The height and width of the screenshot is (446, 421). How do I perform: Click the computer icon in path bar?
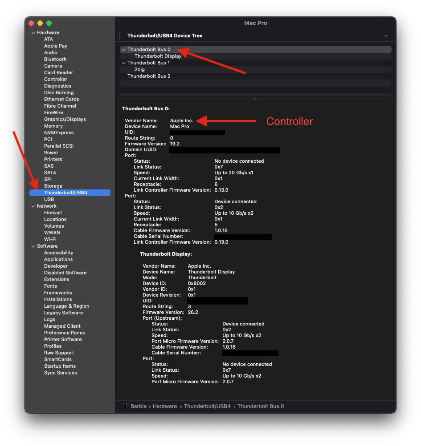125,406
